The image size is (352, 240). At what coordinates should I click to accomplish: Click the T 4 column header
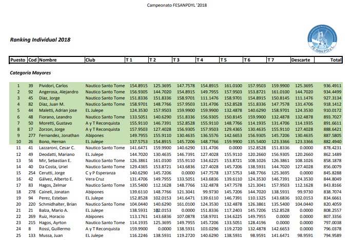[x=200, y=60]
